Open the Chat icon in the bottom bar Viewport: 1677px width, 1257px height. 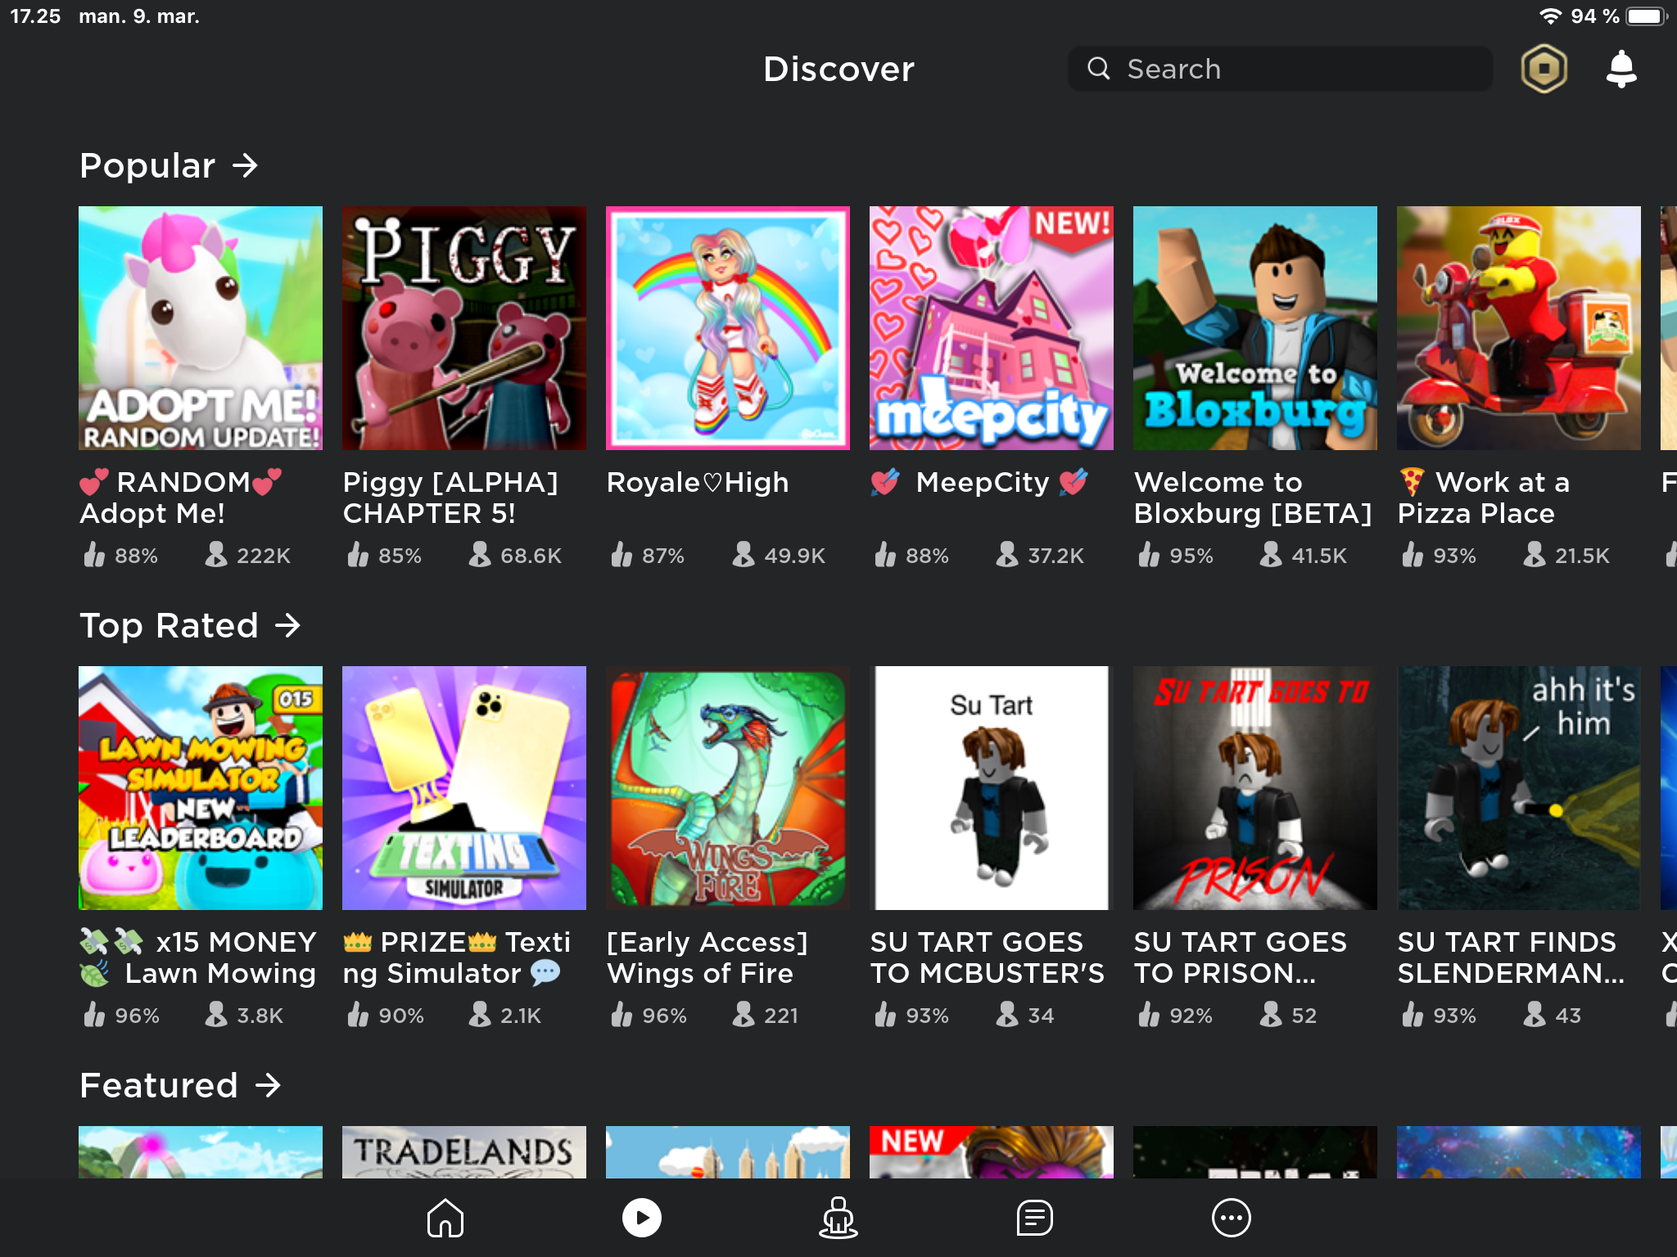[x=1035, y=1218]
